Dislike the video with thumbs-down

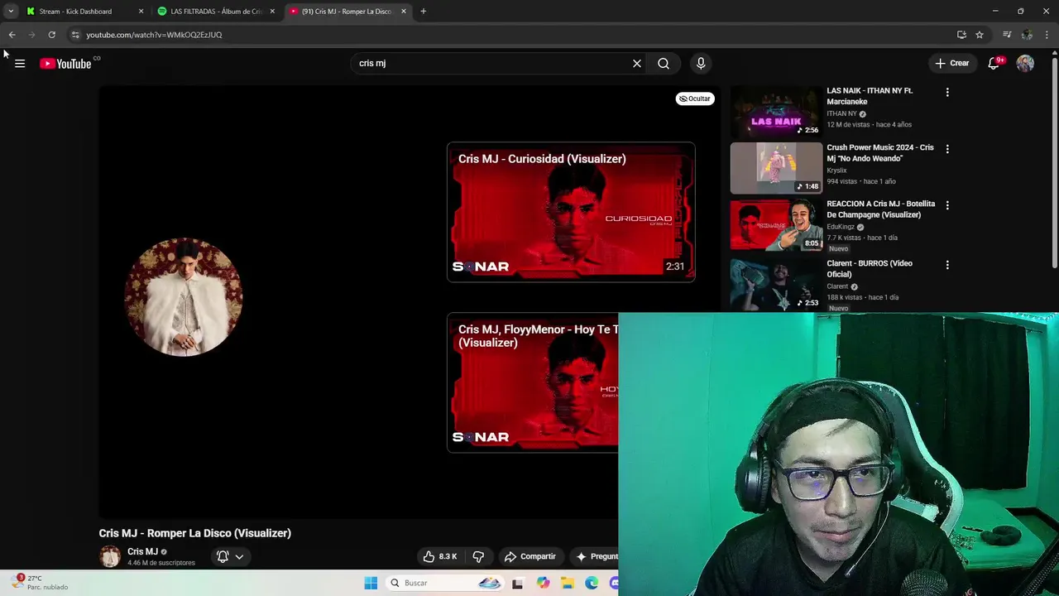[478, 556]
